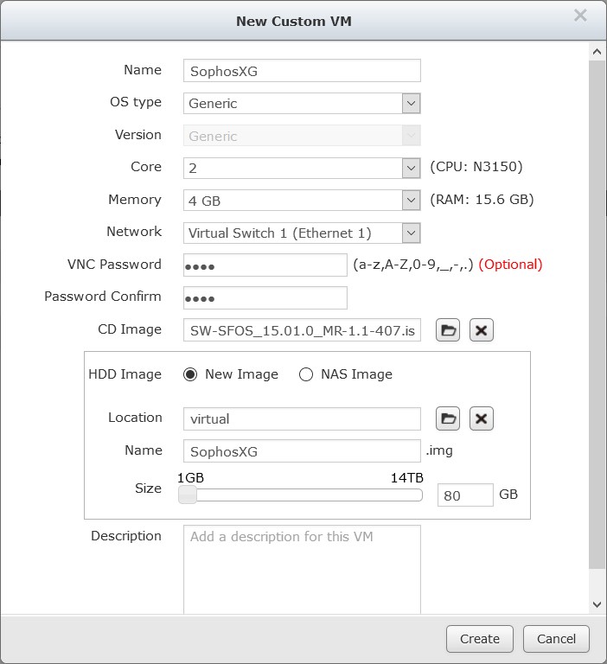Viewport: 607px width, 664px height.
Task: Clear the HDD Location field
Action: [482, 418]
